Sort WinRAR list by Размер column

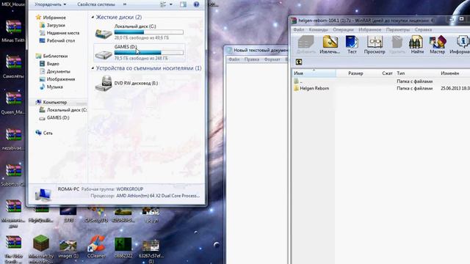coord(355,73)
